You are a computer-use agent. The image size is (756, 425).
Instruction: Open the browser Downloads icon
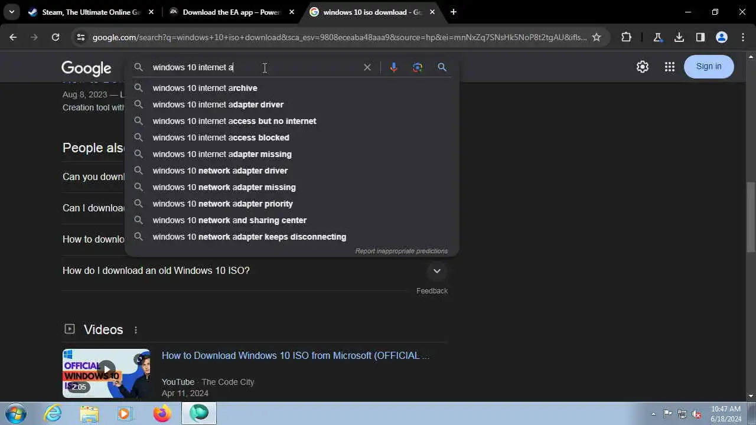(679, 37)
